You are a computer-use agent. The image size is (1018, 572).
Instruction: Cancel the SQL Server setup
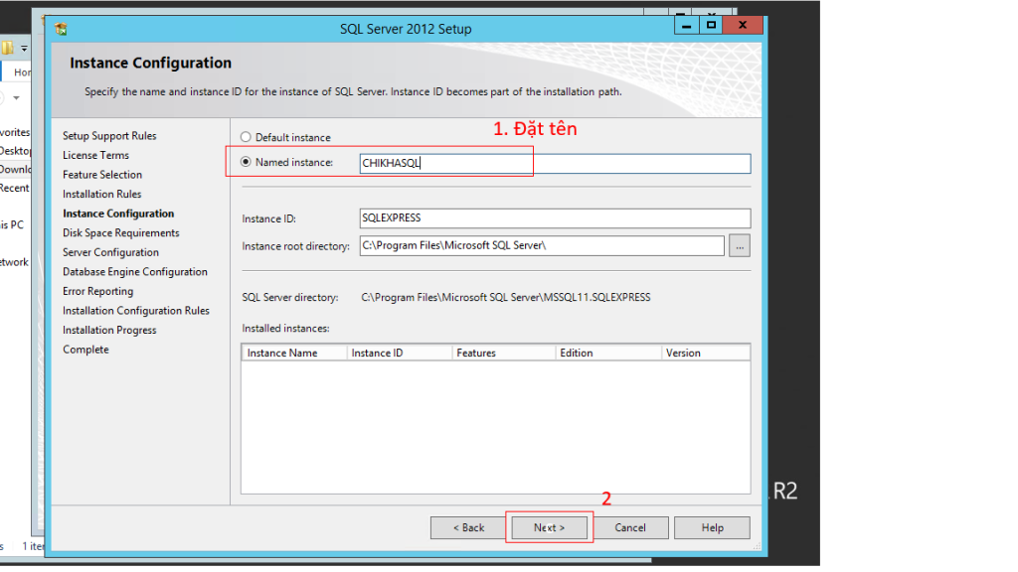coord(630,528)
